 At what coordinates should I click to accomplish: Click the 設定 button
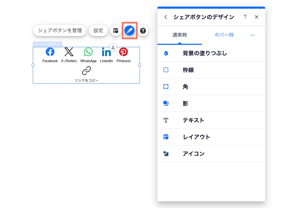(98, 30)
